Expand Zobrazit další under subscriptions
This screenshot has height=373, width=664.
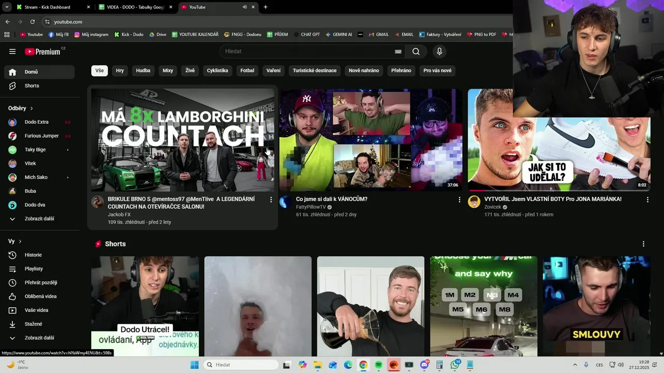pyautogui.click(x=39, y=219)
